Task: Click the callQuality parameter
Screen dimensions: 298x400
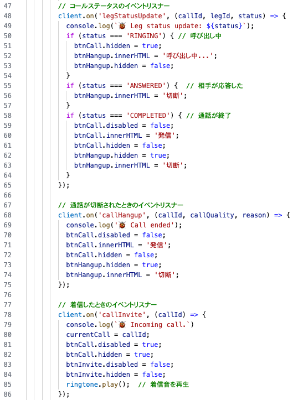Action: pos(212,215)
